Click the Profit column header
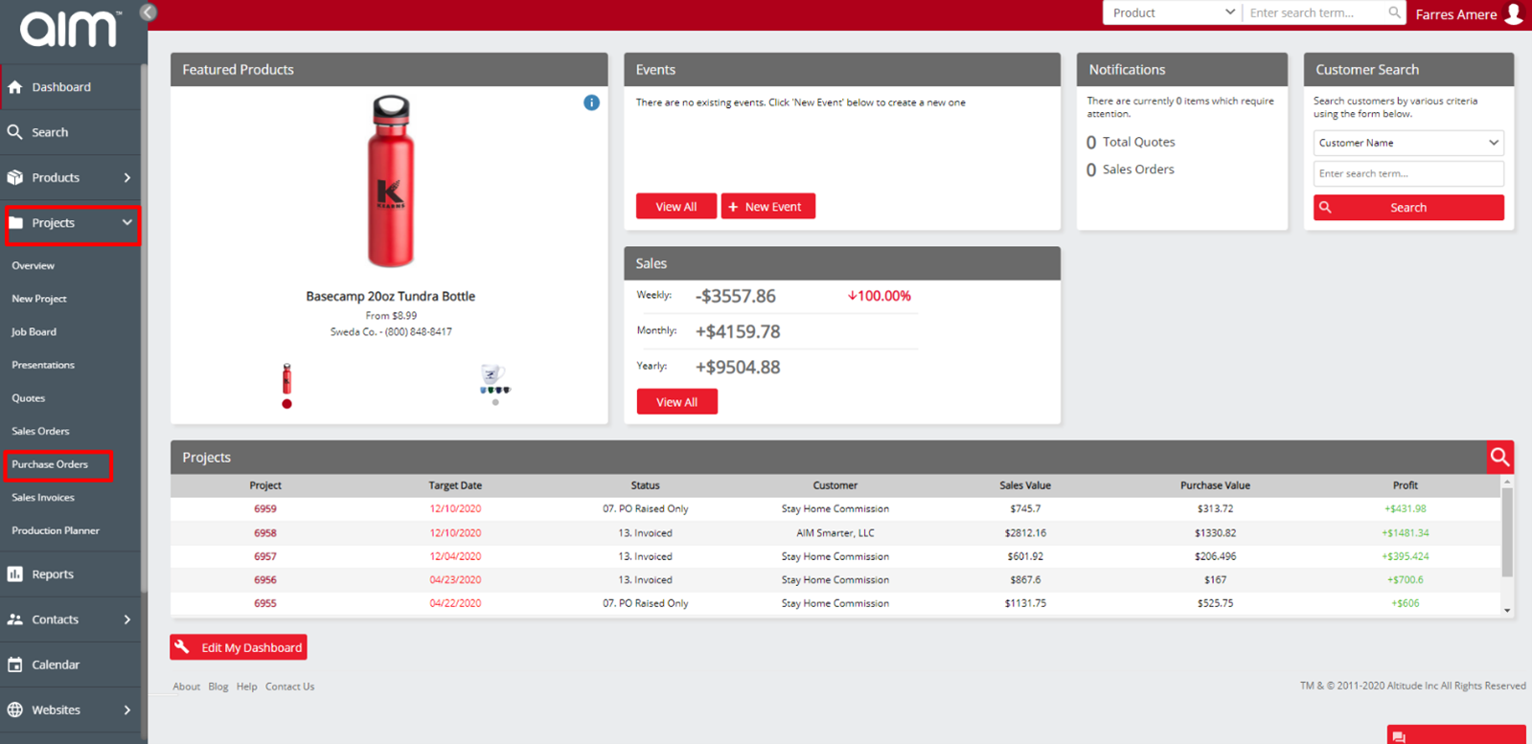This screenshot has width=1532, height=744. 1406,485
